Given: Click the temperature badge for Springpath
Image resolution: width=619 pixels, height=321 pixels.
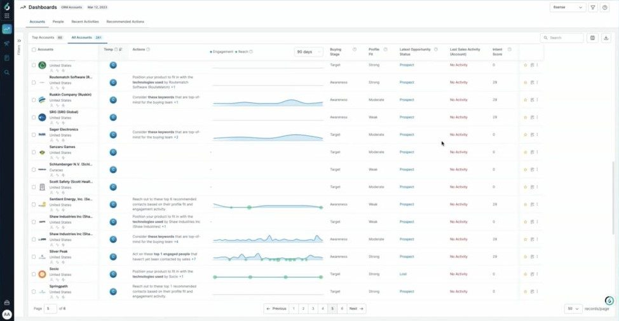Looking at the screenshot, I should 113,291.
